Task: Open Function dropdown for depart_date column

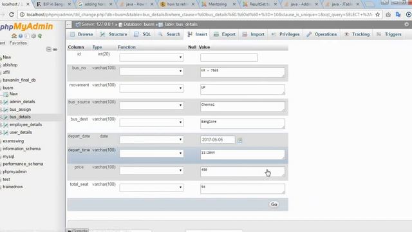Action: pos(152,140)
